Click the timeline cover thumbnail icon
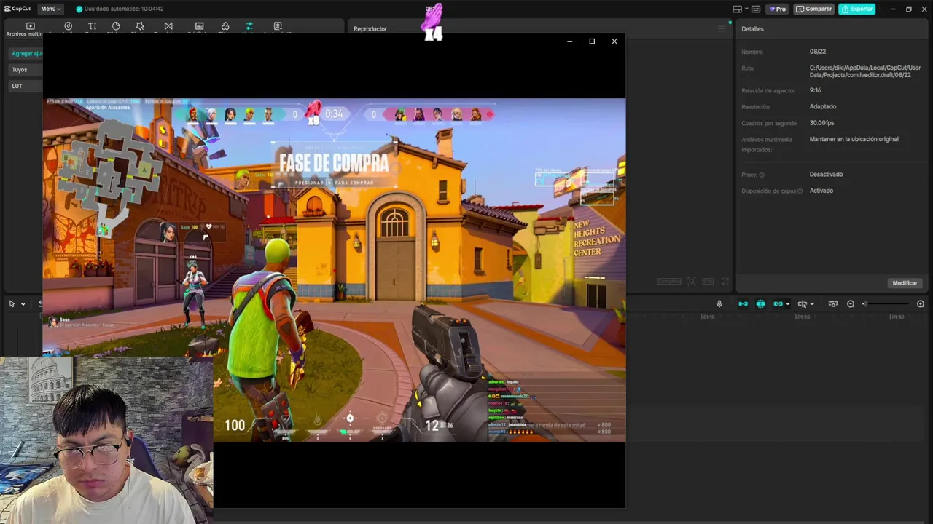The image size is (933, 524). (833, 304)
